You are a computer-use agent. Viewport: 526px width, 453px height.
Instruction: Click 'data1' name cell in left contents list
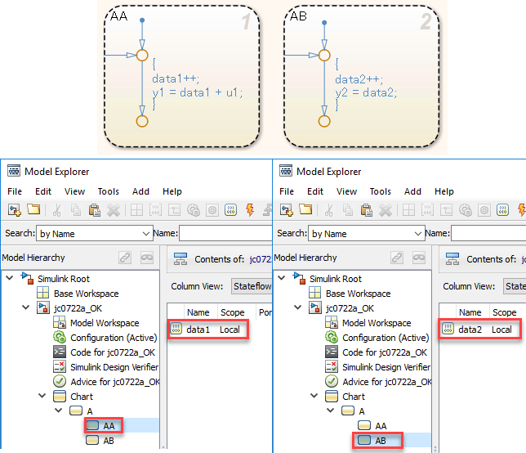(x=198, y=330)
